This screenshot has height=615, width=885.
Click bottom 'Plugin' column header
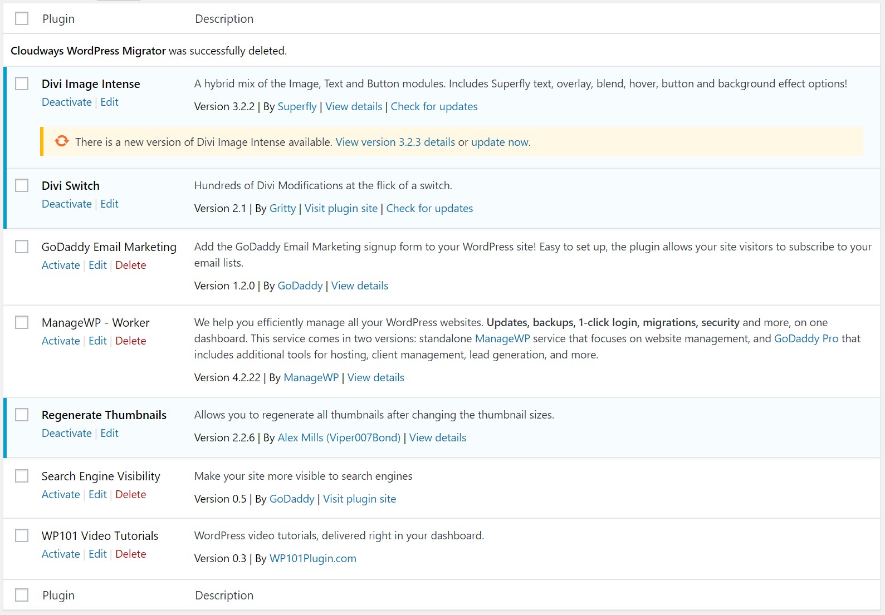tap(58, 596)
